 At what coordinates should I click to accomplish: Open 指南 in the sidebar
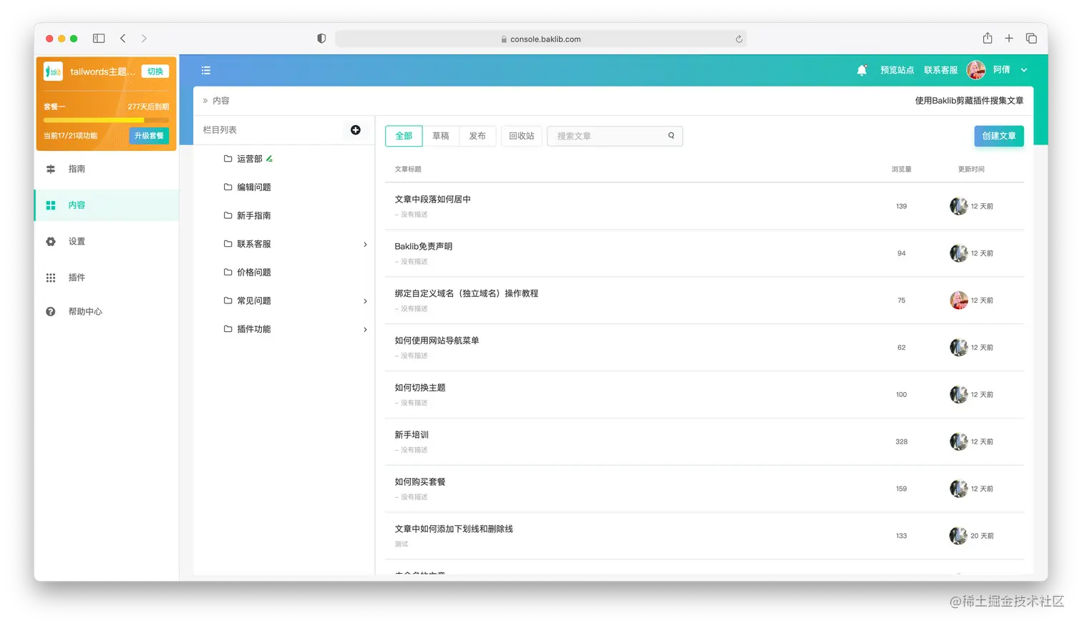coord(106,169)
